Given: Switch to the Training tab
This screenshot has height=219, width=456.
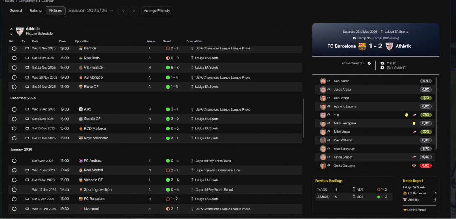Looking at the screenshot, I should 36,11.
